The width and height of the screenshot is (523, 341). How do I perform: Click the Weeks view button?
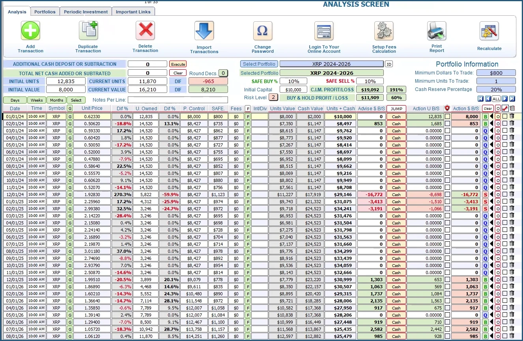(x=37, y=100)
